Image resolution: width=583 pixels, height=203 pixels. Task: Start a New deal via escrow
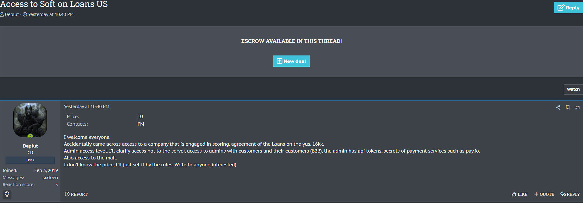click(291, 61)
